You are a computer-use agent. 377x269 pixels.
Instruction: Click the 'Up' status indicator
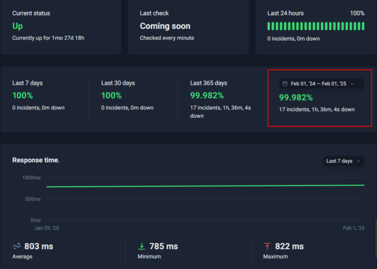coord(17,26)
